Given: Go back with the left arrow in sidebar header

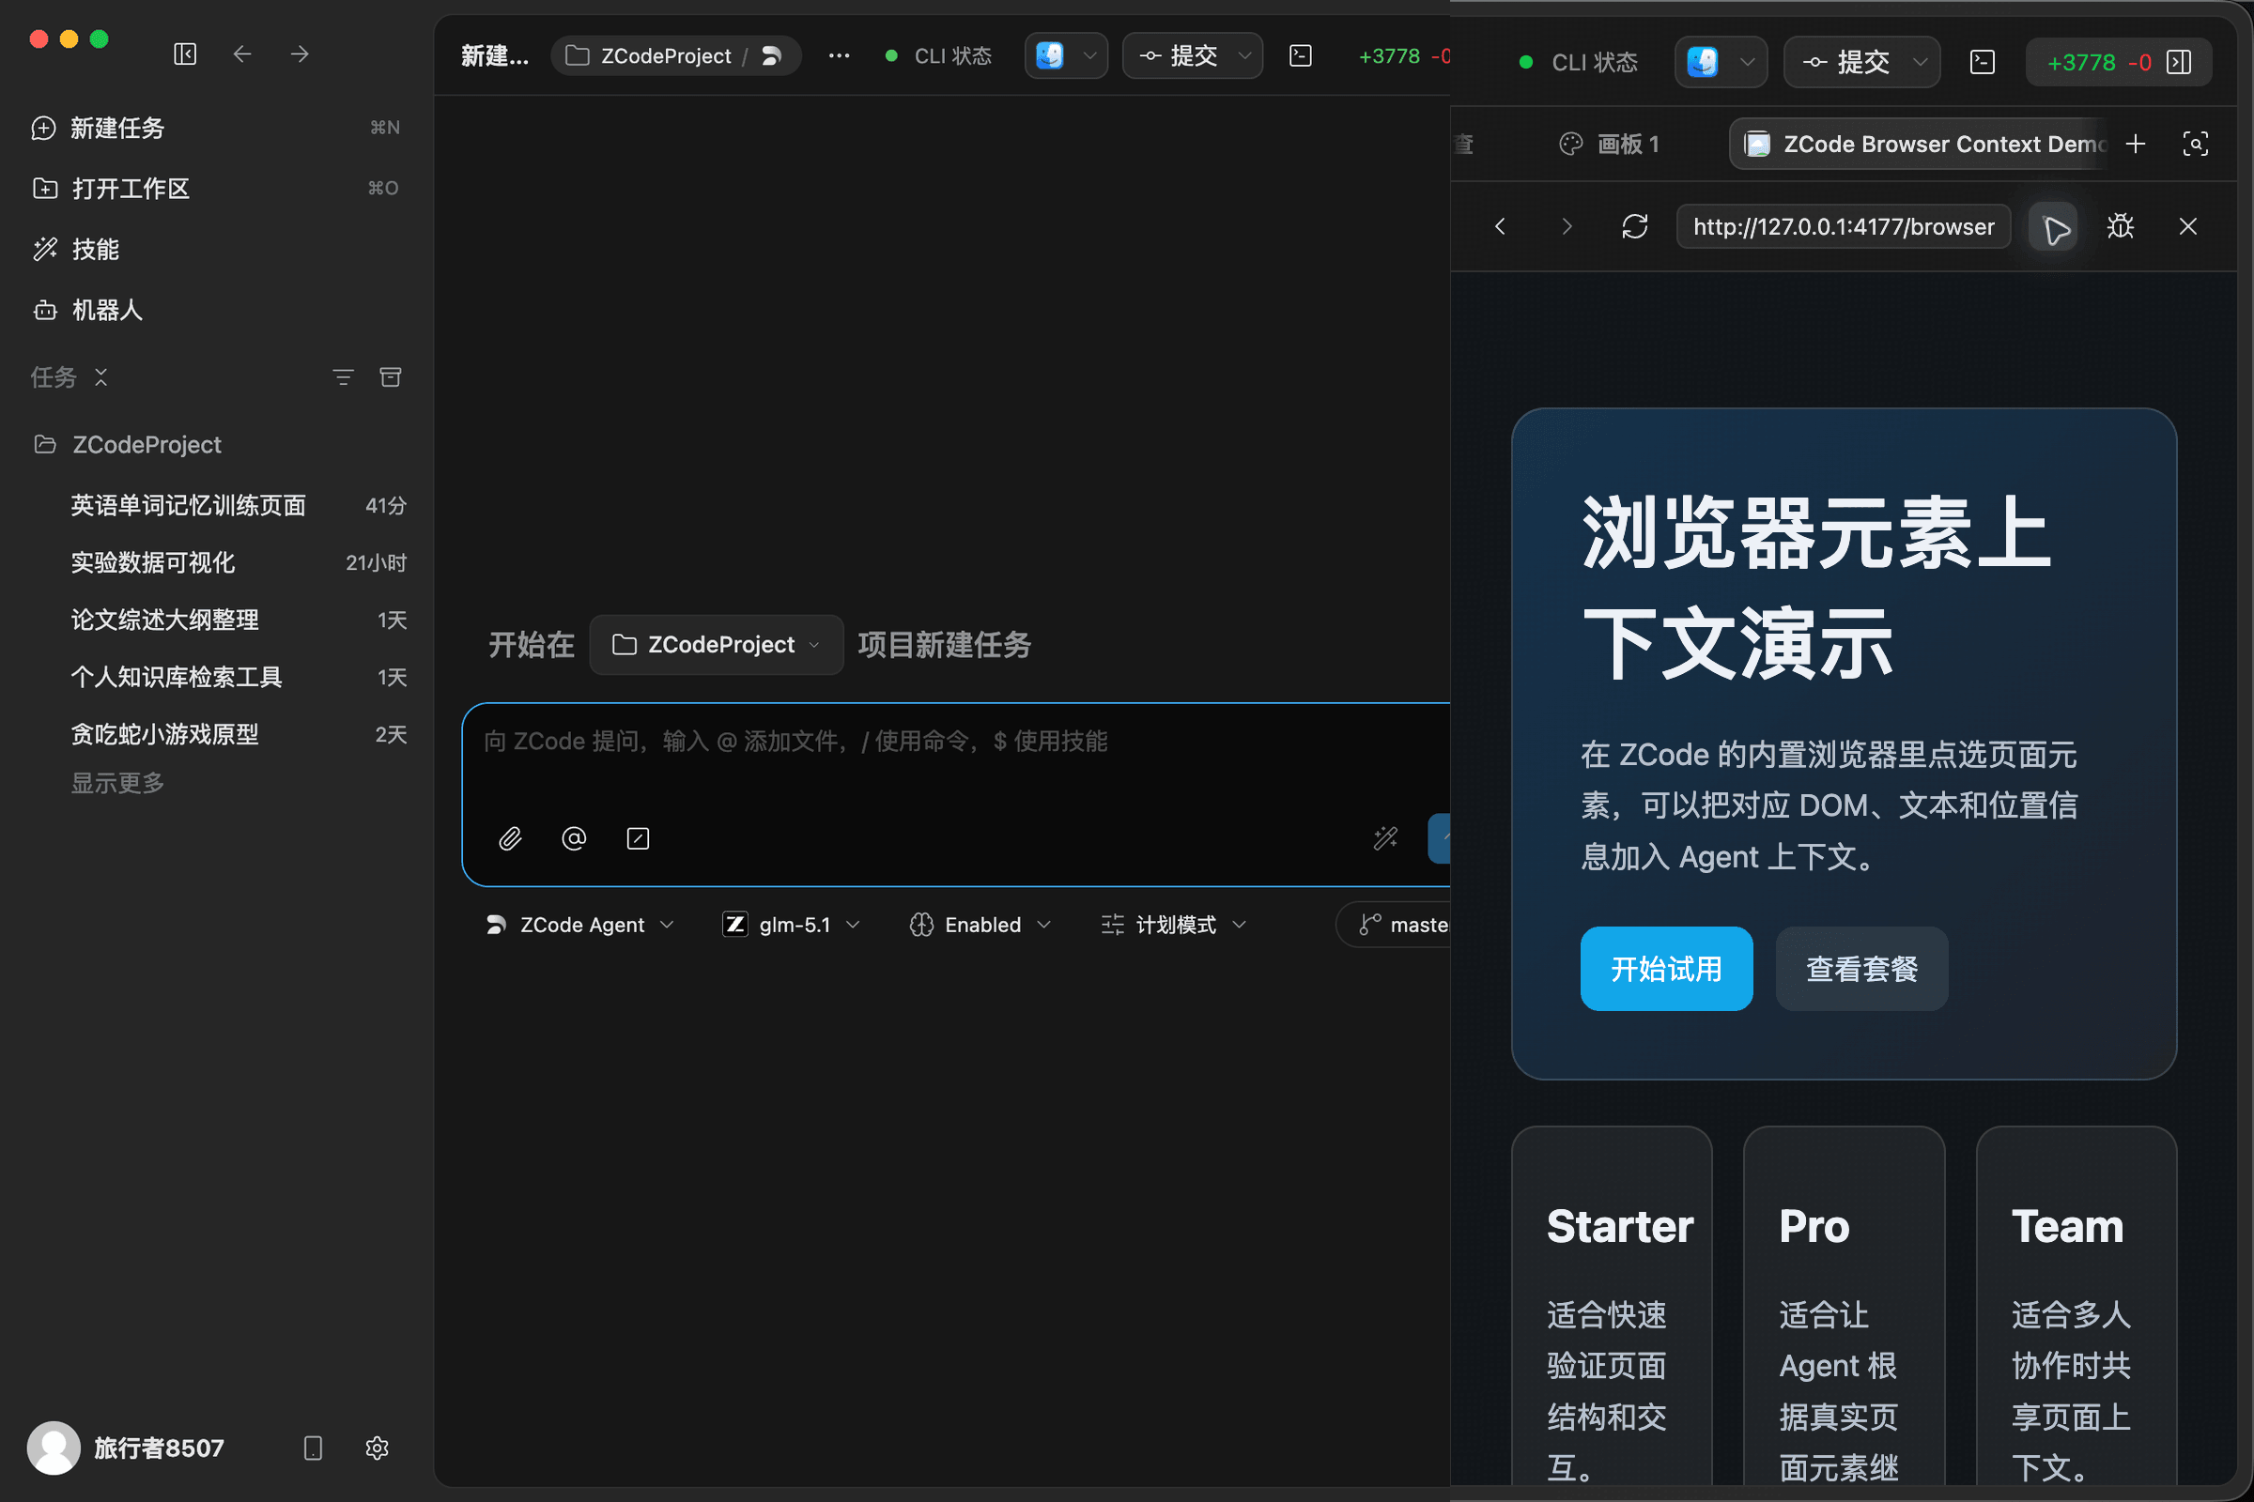Looking at the screenshot, I should (242, 54).
